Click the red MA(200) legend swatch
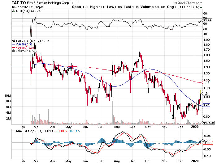This screenshot has height=164, width=217. [x=13, y=47]
